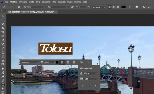The image size is (154, 94).
Task: Select the Adjustment Brush tool
Action: [x=3, y=72]
